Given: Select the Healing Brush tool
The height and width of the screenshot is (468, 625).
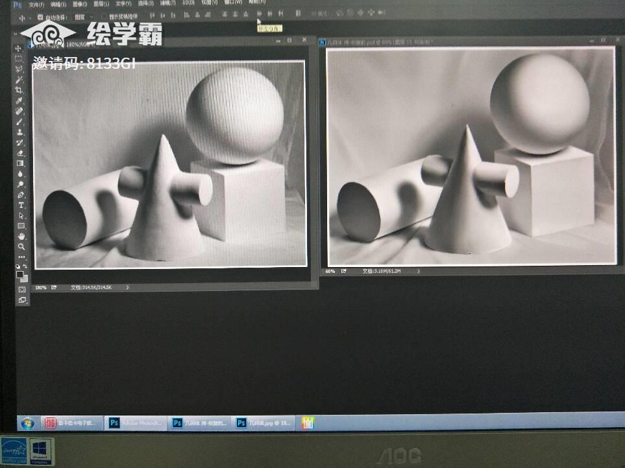Looking at the screenshot, I should pyautogui.click(x=19, y=111).
